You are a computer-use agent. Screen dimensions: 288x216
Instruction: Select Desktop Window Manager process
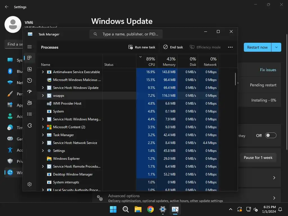click(128, 174)
